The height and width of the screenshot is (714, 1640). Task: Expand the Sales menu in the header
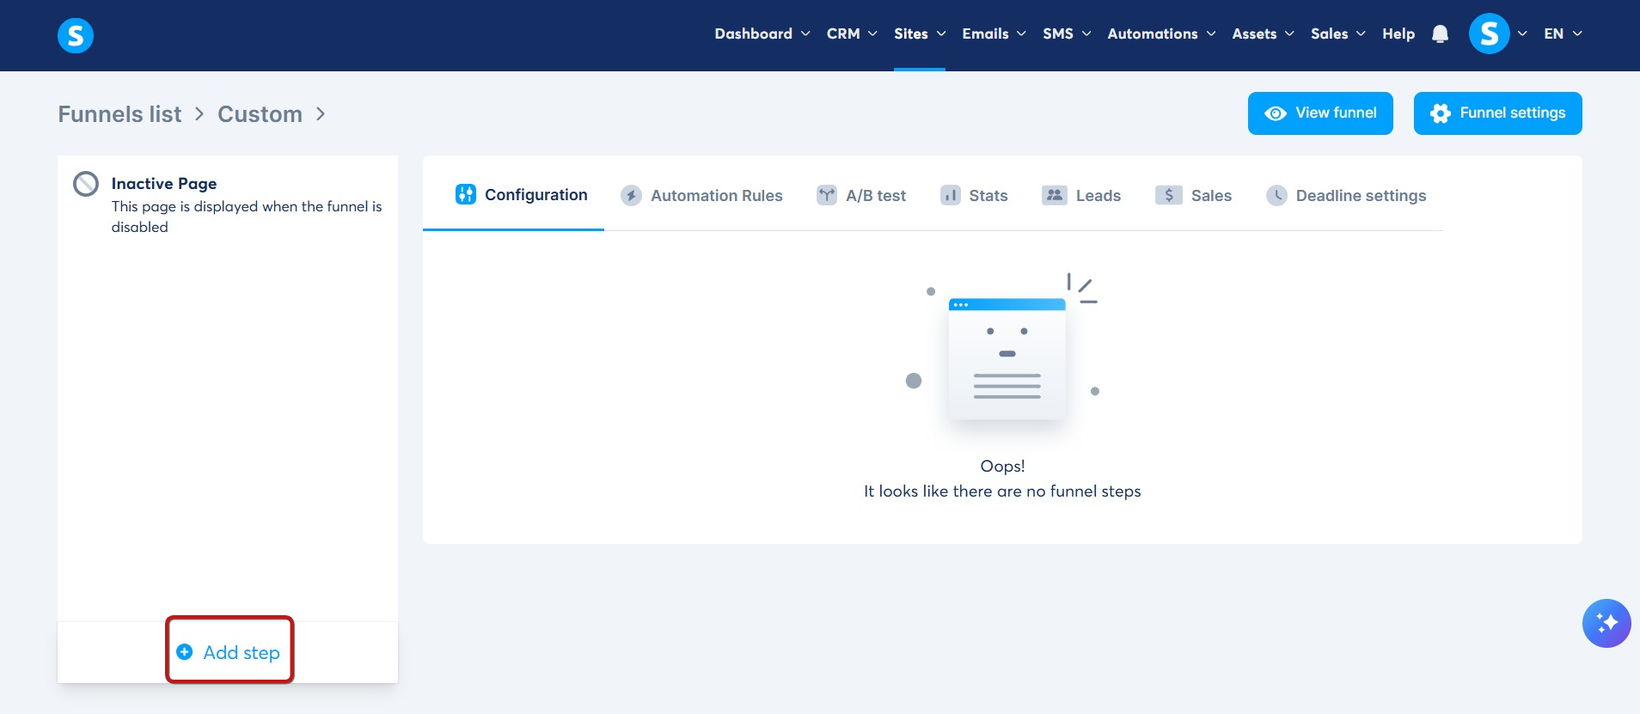click(x=1337, y=34)
